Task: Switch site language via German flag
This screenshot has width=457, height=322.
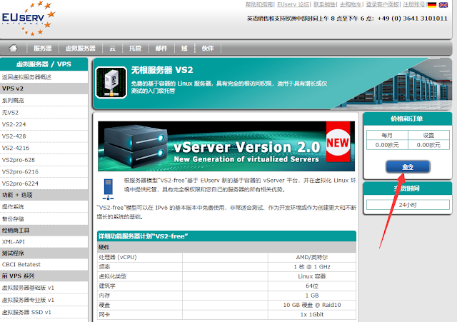Action: [x=432, y=4]
